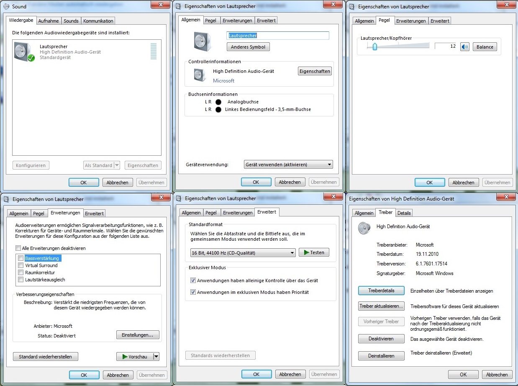Click the Lautsprecher/Kopfhörer volume slider handle
The height and width of the screenshot is (386, 518).
[375, 47]
